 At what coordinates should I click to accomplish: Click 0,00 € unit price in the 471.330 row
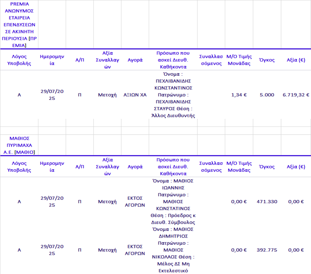(x=239, y=202)
